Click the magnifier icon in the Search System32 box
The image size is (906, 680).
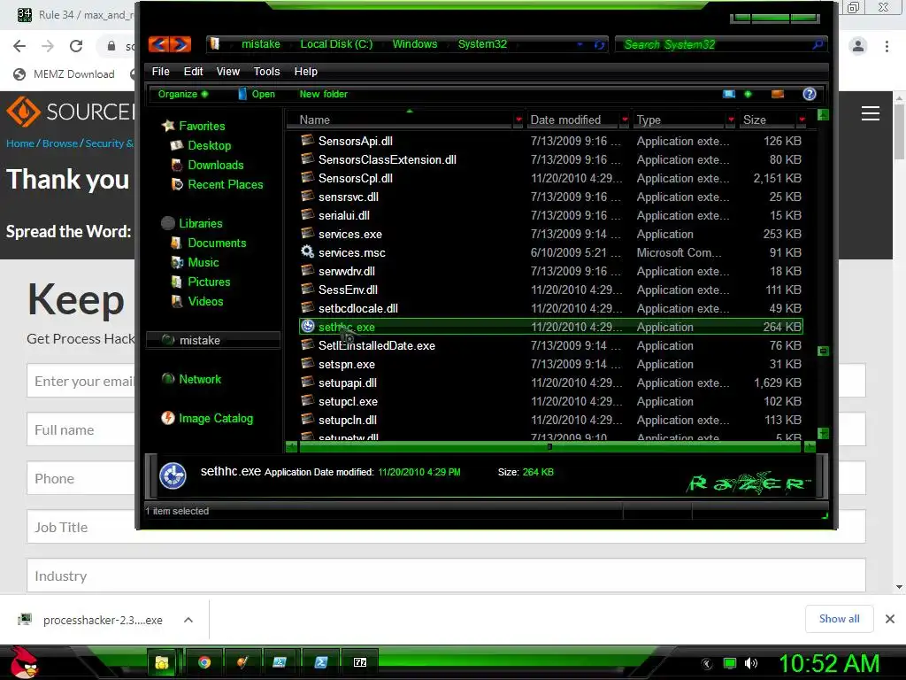[817, 44]
